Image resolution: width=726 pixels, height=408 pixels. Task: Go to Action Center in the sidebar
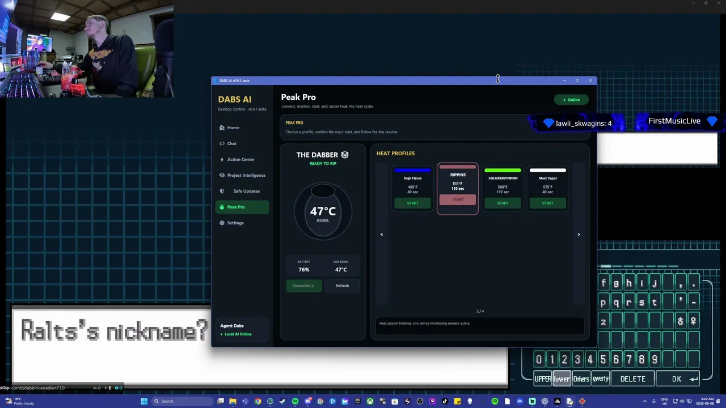tap(242, 159)
